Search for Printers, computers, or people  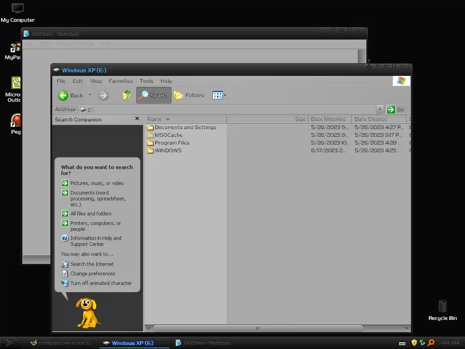pyautogui.click(x=91, y=226)
